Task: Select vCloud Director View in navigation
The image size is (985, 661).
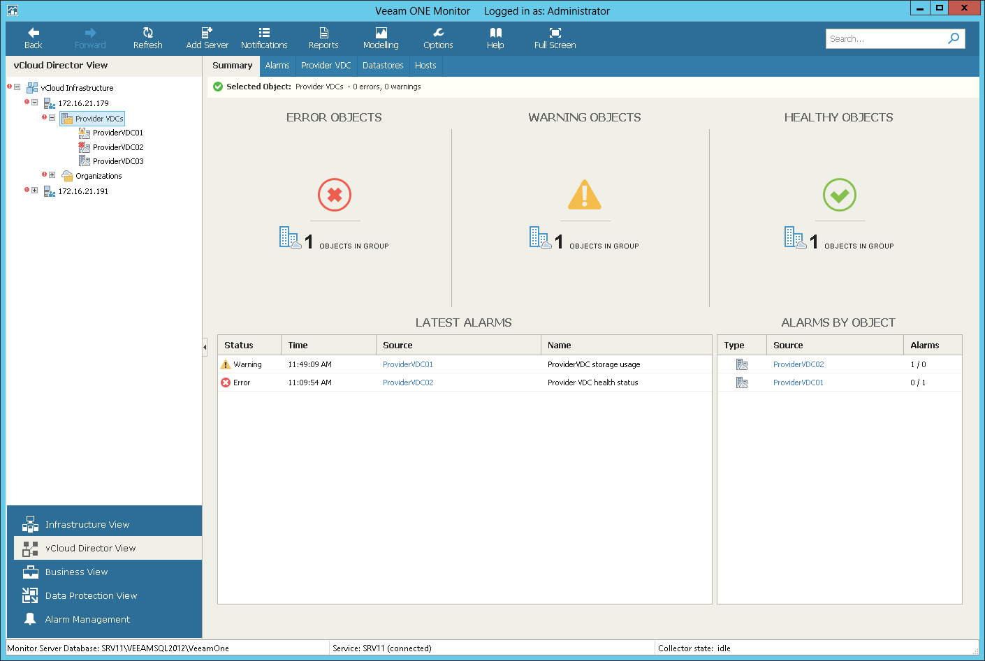Action: click(108, 548)
